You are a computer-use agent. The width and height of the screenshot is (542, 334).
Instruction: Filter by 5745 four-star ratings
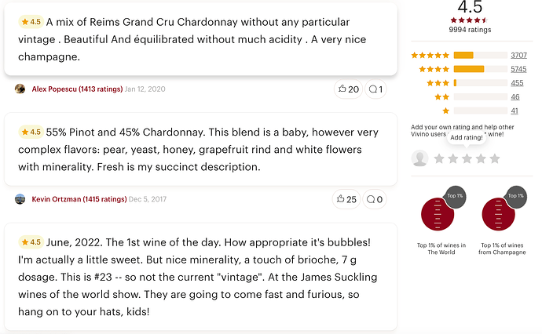click(518, 69)
